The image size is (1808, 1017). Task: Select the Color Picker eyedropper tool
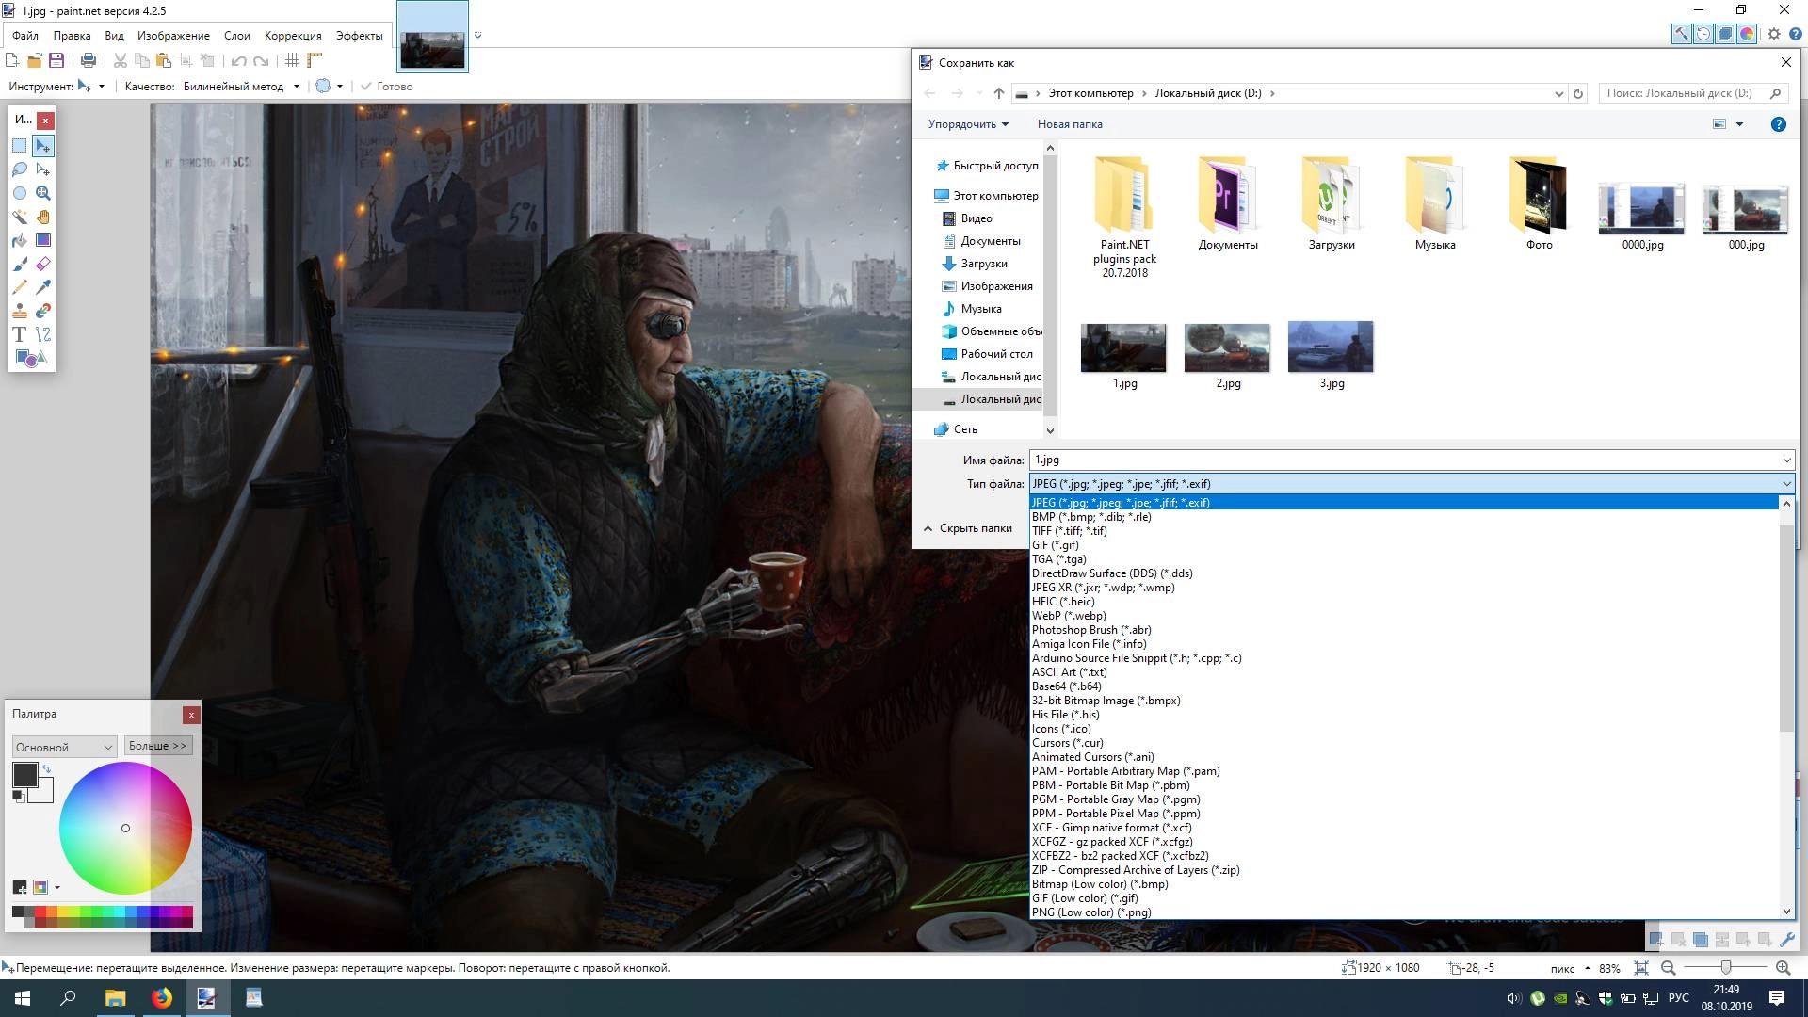(43, 287)
